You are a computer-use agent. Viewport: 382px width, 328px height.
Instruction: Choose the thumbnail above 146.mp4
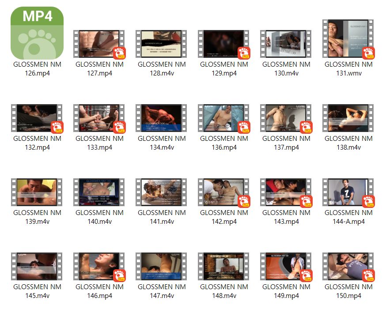click(99, 266)
